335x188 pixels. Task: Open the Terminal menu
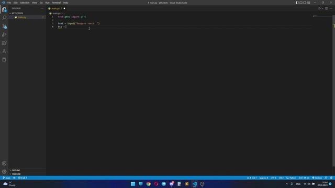(57, 3)
